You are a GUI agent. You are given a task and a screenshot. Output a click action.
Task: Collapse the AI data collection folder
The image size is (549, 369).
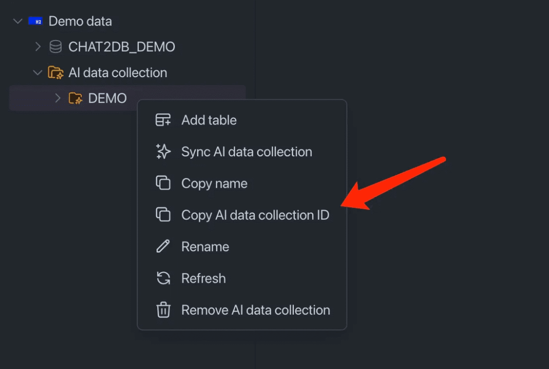coord(38,73)
